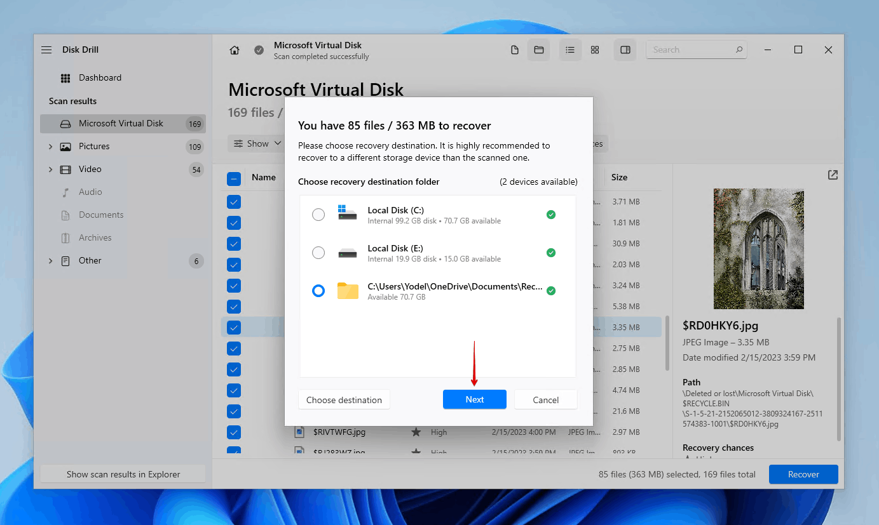This screenshot has height=525, width=879.
Task: Switch to list view icon
Action: (570, 50)
